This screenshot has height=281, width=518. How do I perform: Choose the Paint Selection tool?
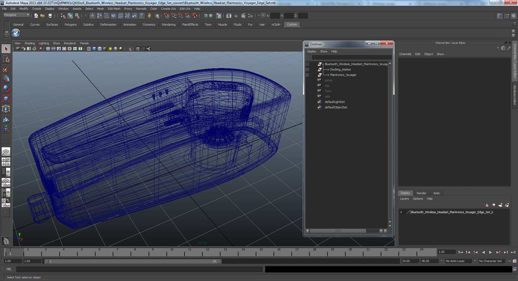click(6, 69)
